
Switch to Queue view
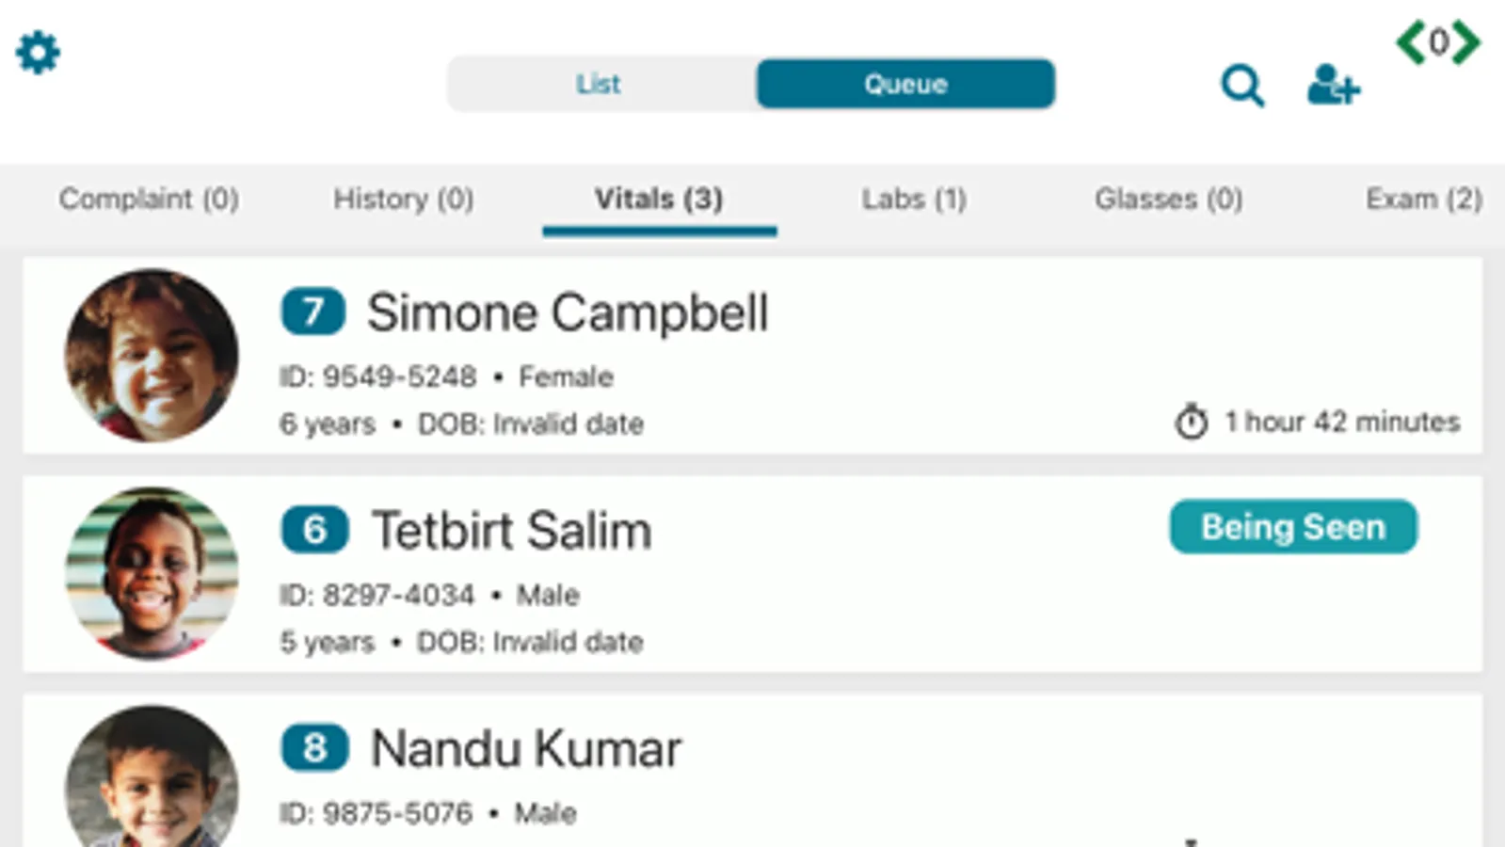905,84
